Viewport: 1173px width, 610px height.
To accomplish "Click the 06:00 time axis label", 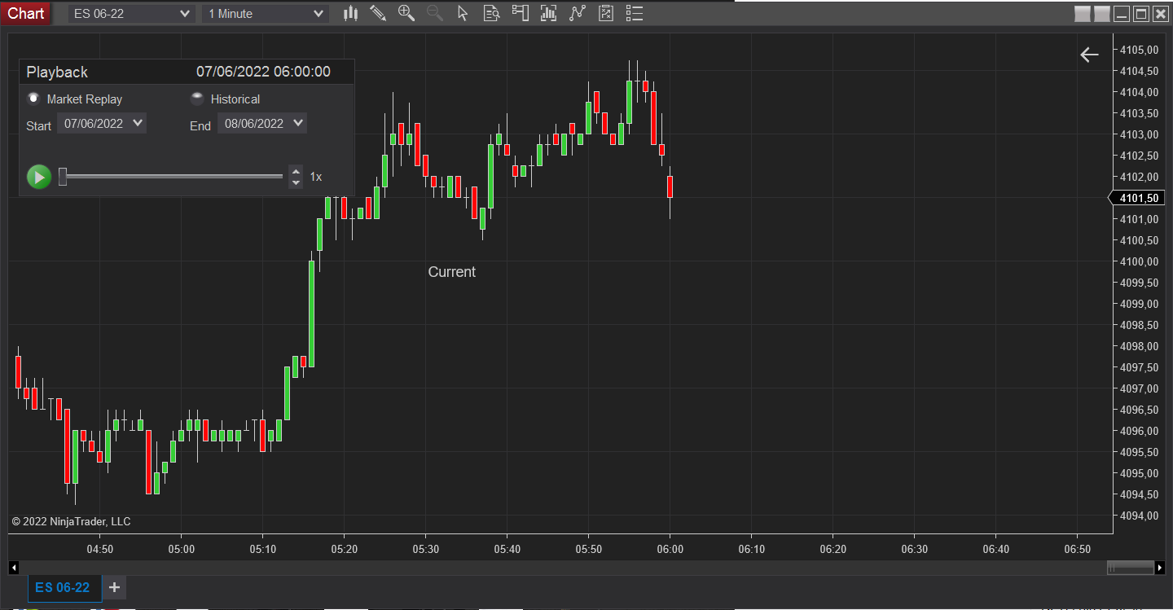I will tap(670, 550).
